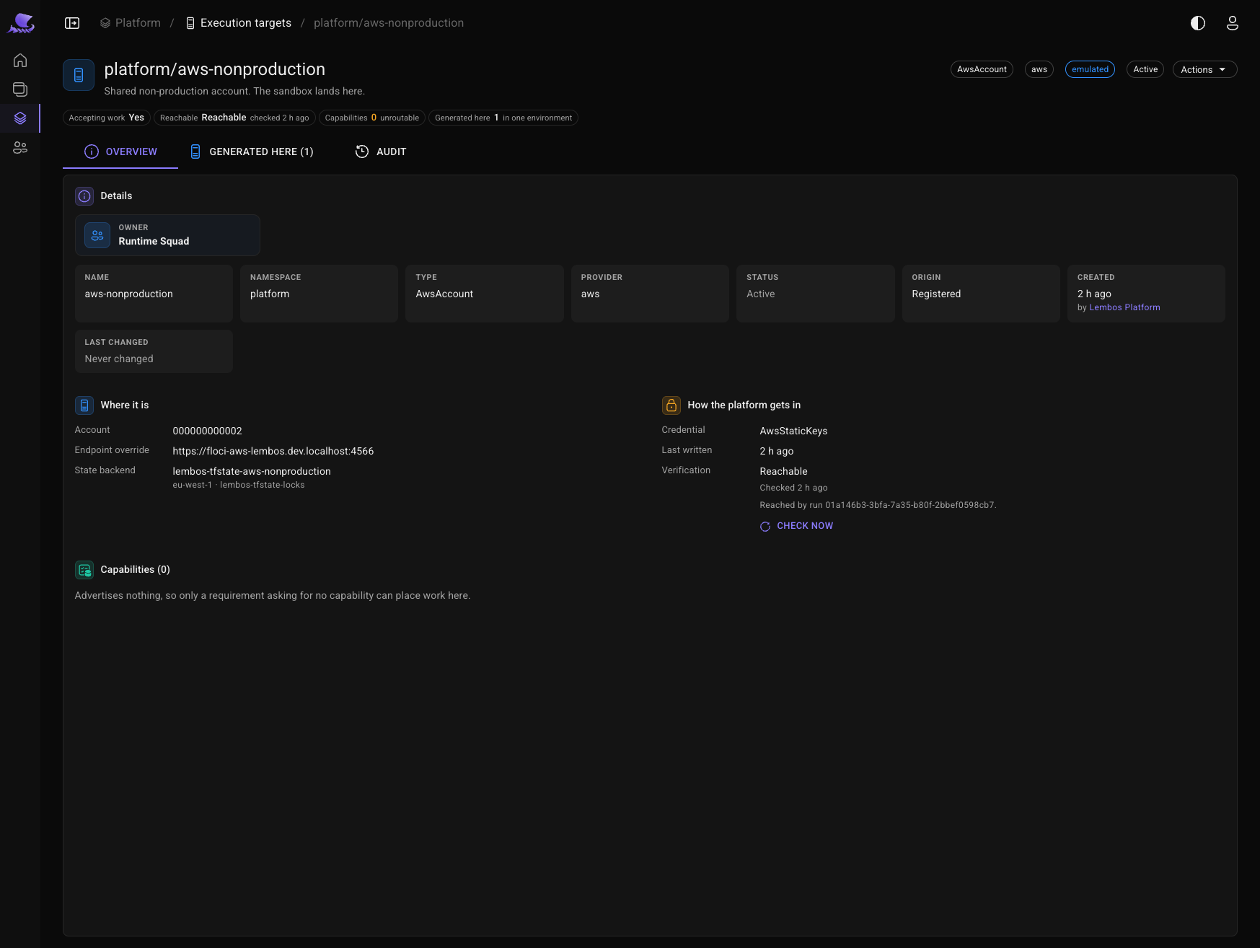1260x948 pixels.
Task: Open the stacked windows sidebar icon
Action: (20, 89)
